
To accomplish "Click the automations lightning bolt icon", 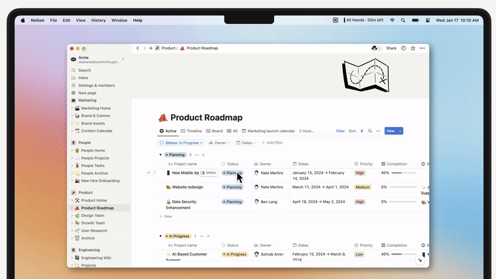I will pyautogui.click(x=362, y=131).
